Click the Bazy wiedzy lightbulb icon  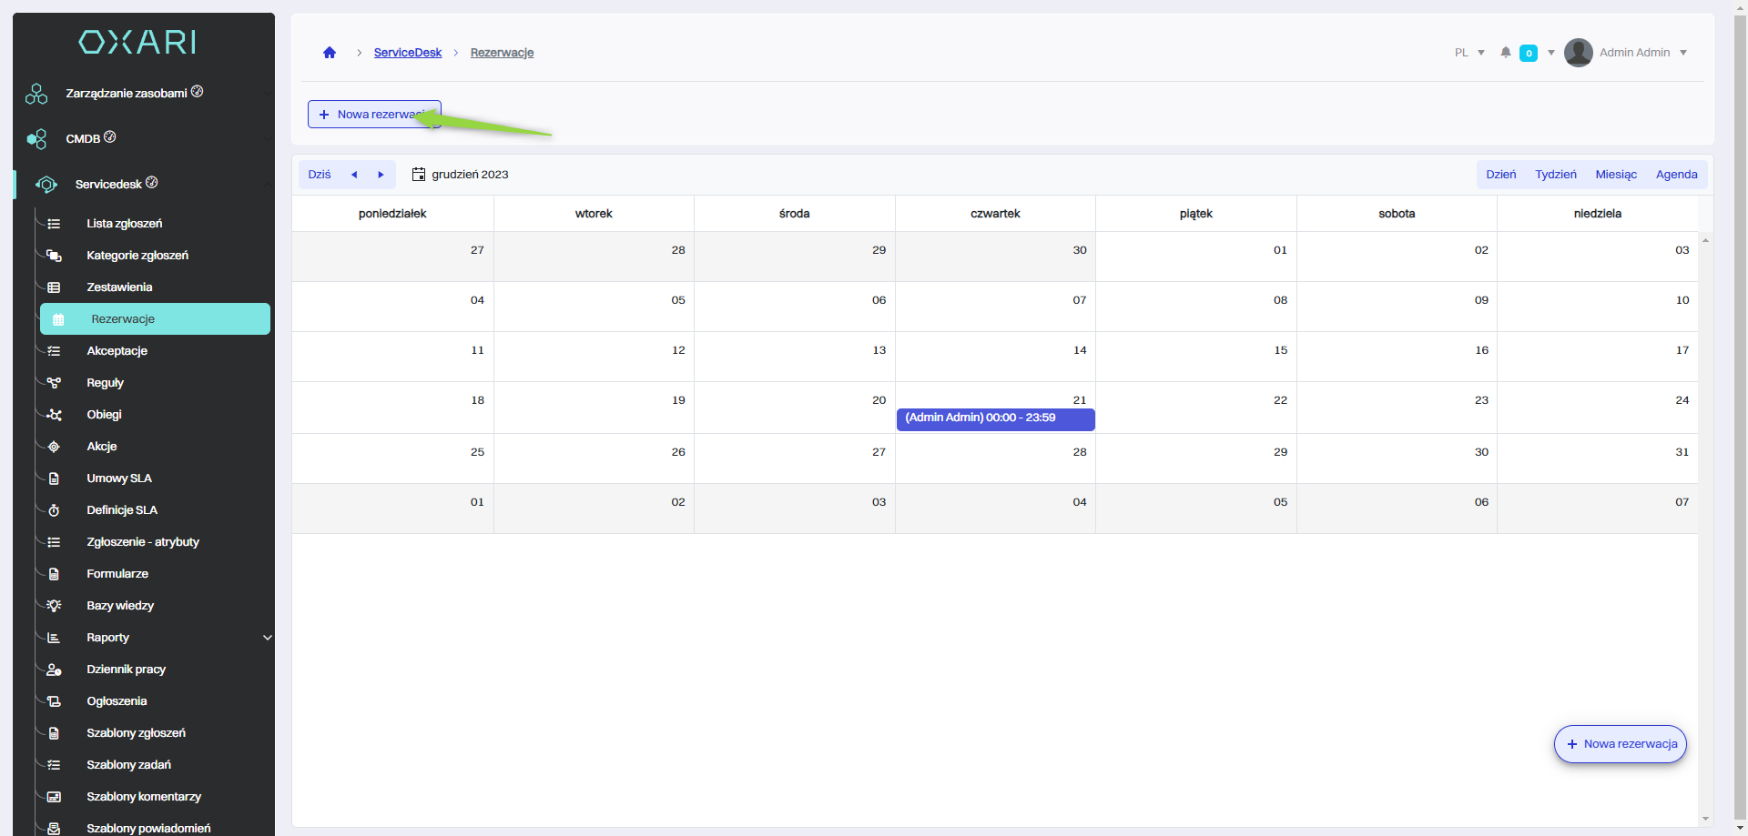point(54,606)
